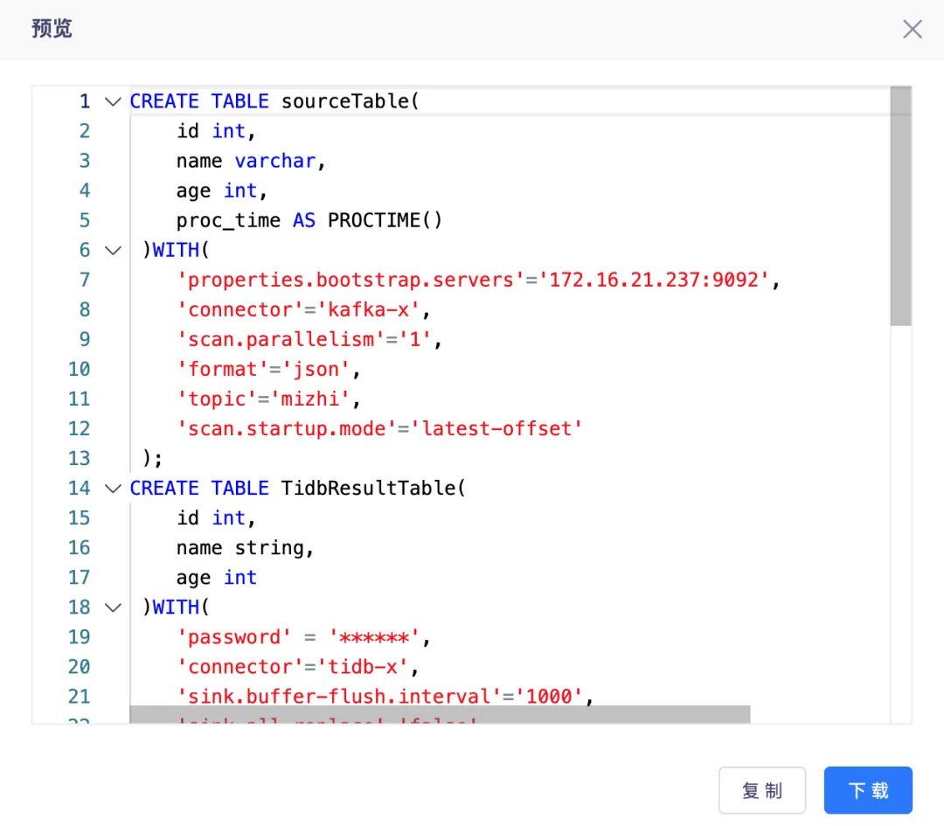Click line number 13 in gutter
This screenshot has width=944, height=826.
point(79,459)
